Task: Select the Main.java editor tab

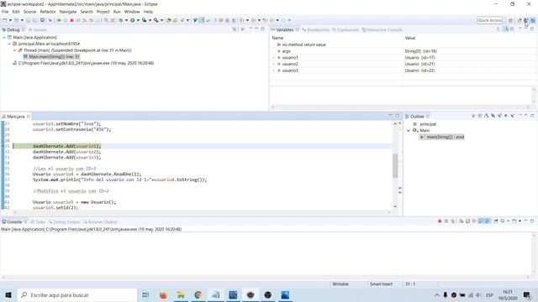Action: click(16, 117)
